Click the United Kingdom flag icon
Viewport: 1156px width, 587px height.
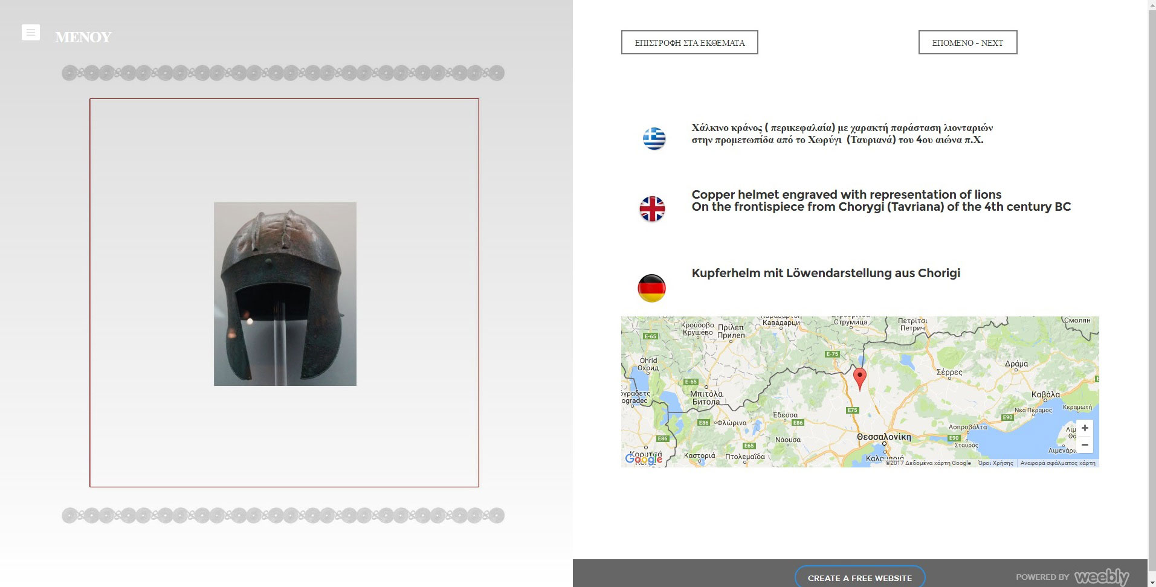[652, 209]
